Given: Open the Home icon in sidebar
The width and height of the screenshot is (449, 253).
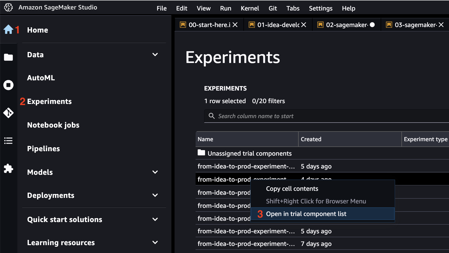Looking at the screenshot, I should 8,29.
